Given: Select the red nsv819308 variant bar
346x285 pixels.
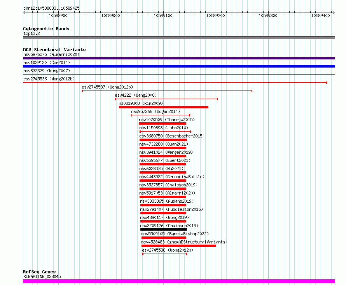Looking at the screenshot, I should (x=164, y=107).
